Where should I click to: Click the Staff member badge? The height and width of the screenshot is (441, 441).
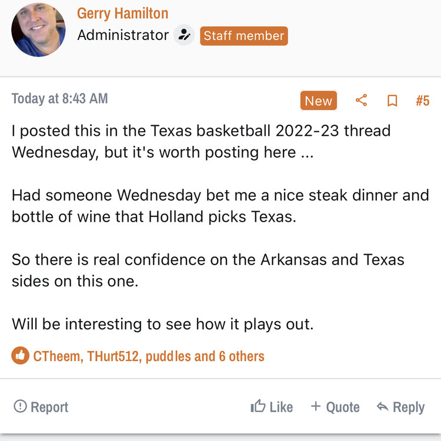[243, 36]
